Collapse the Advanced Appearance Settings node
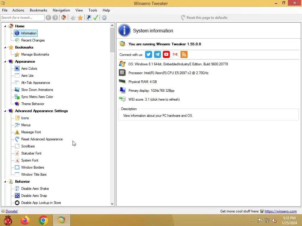The width and height of the screenshot is (302, 226). coord(5,111)
